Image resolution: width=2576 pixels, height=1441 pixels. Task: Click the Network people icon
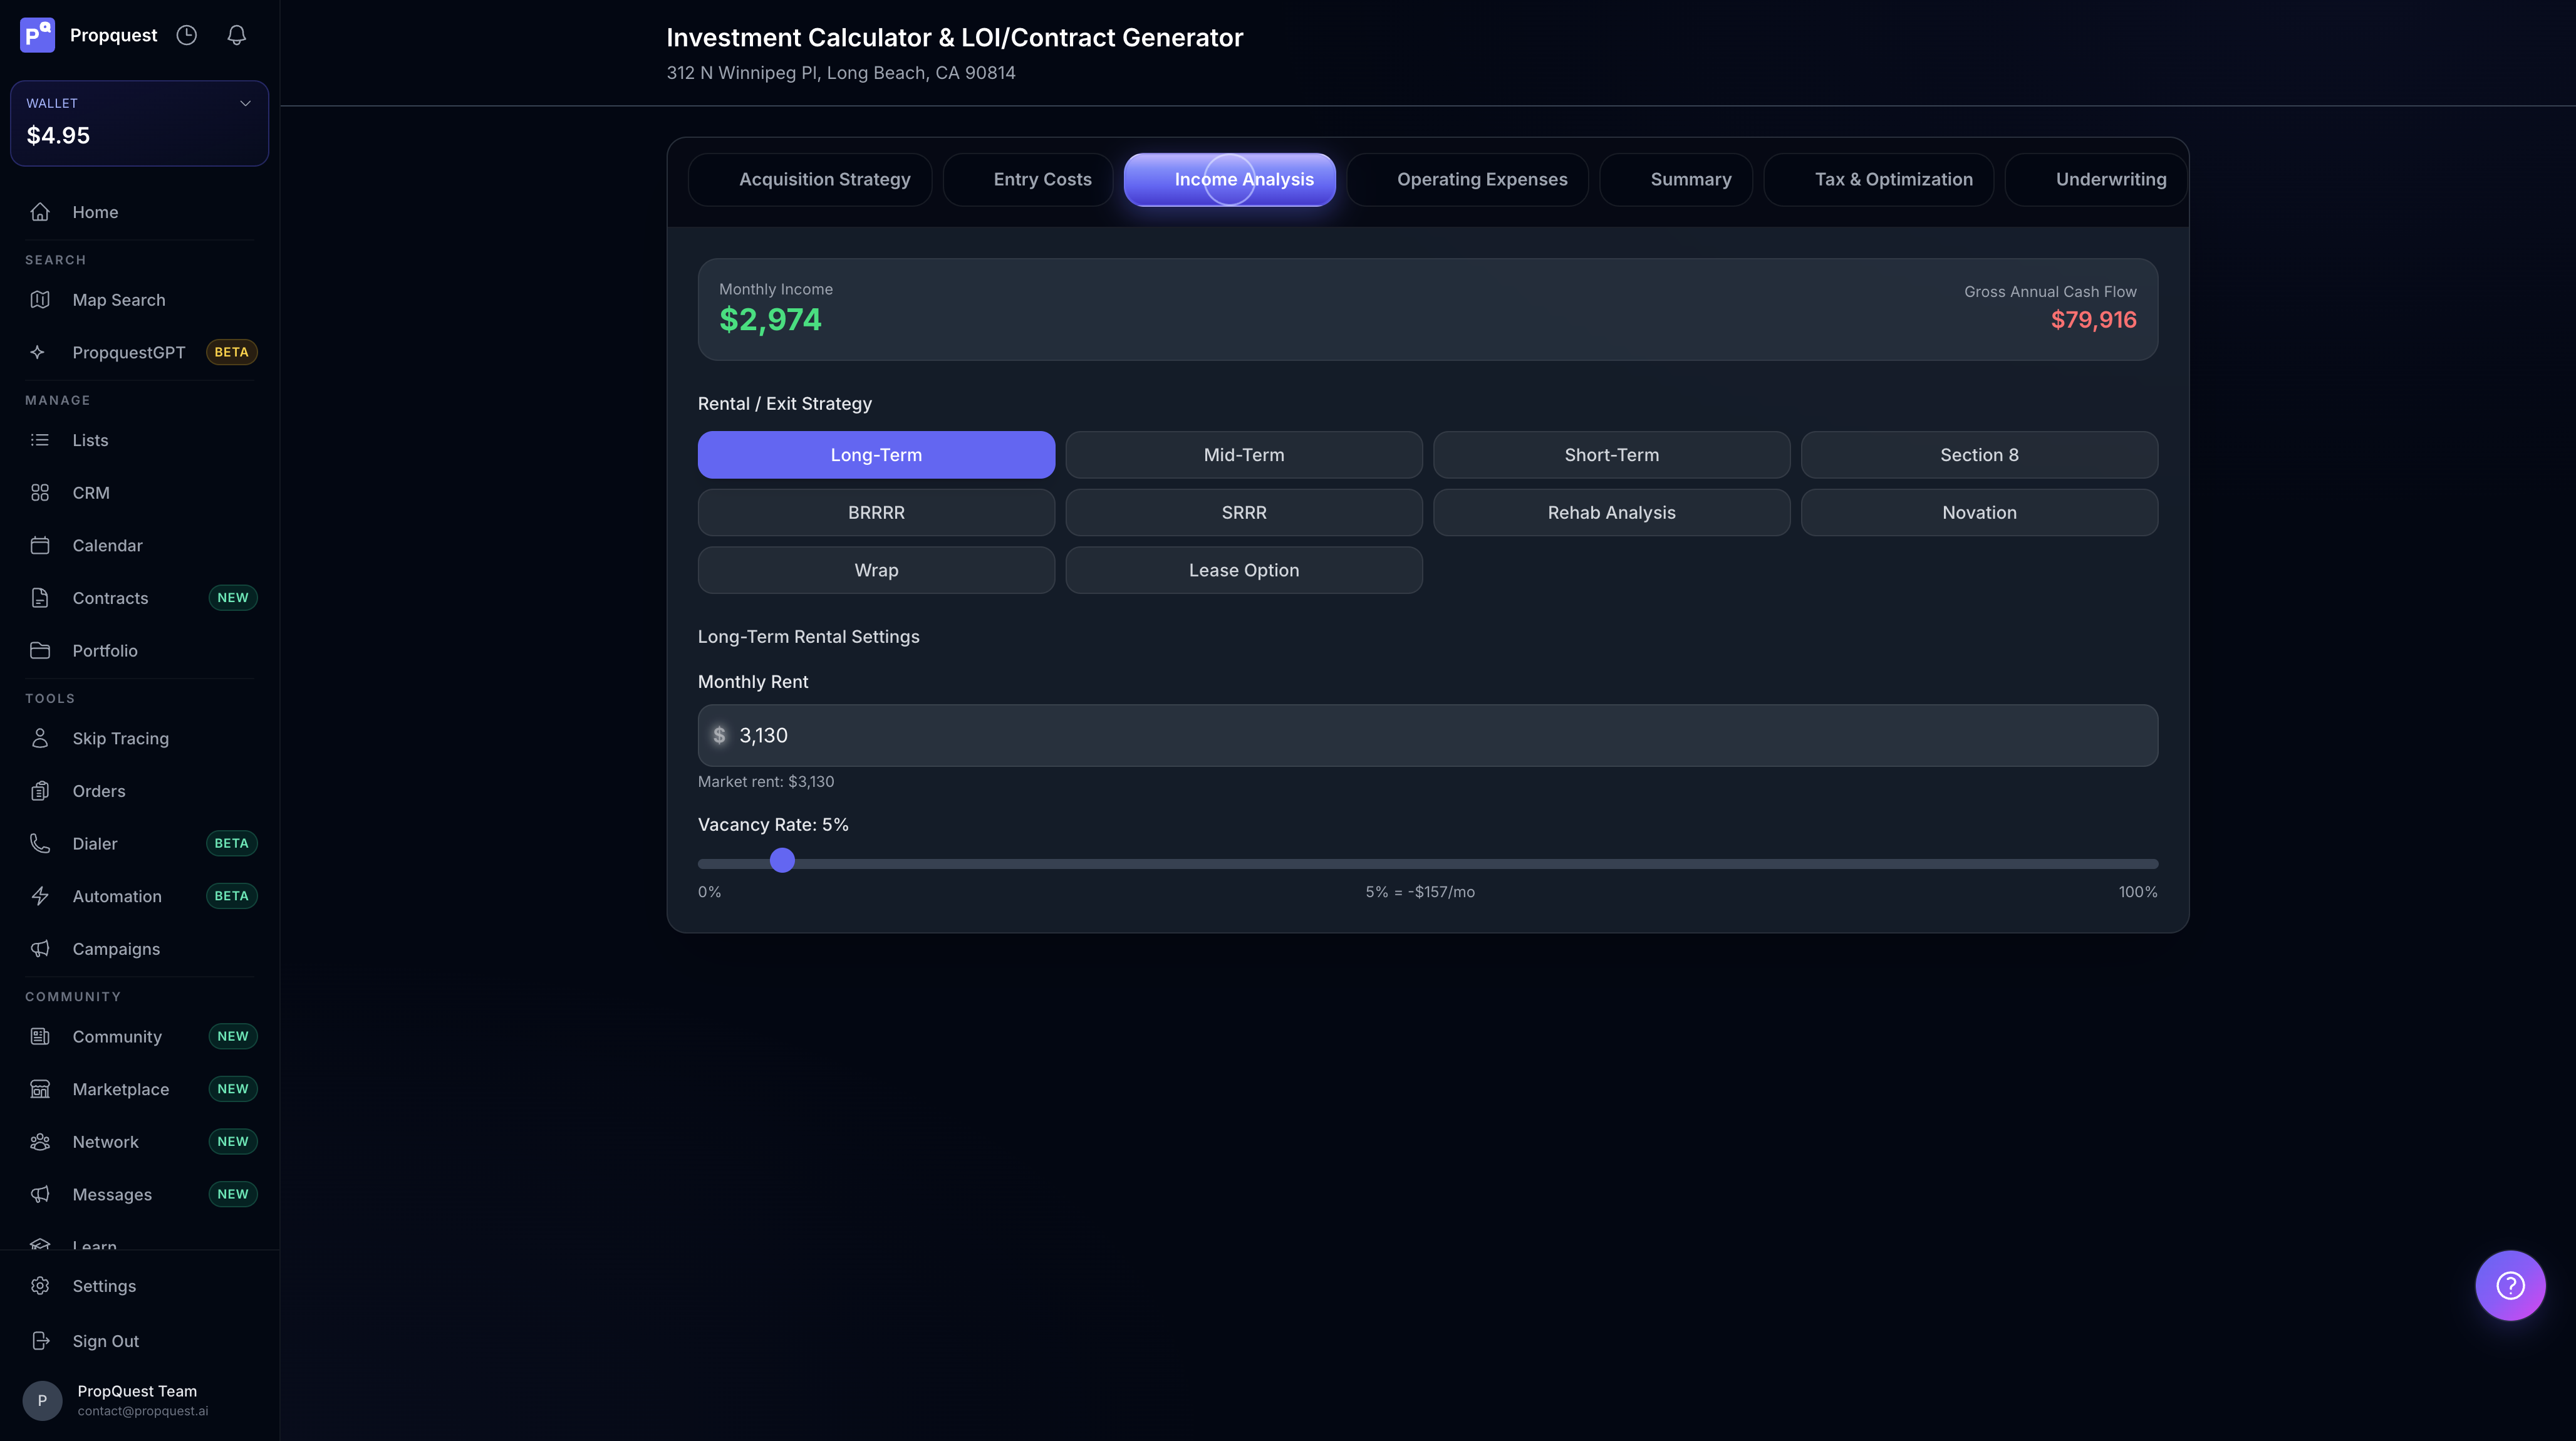pos(40,1142)
